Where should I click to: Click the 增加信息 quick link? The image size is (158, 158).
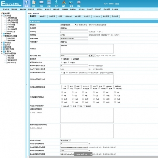(x=6, y=9)
